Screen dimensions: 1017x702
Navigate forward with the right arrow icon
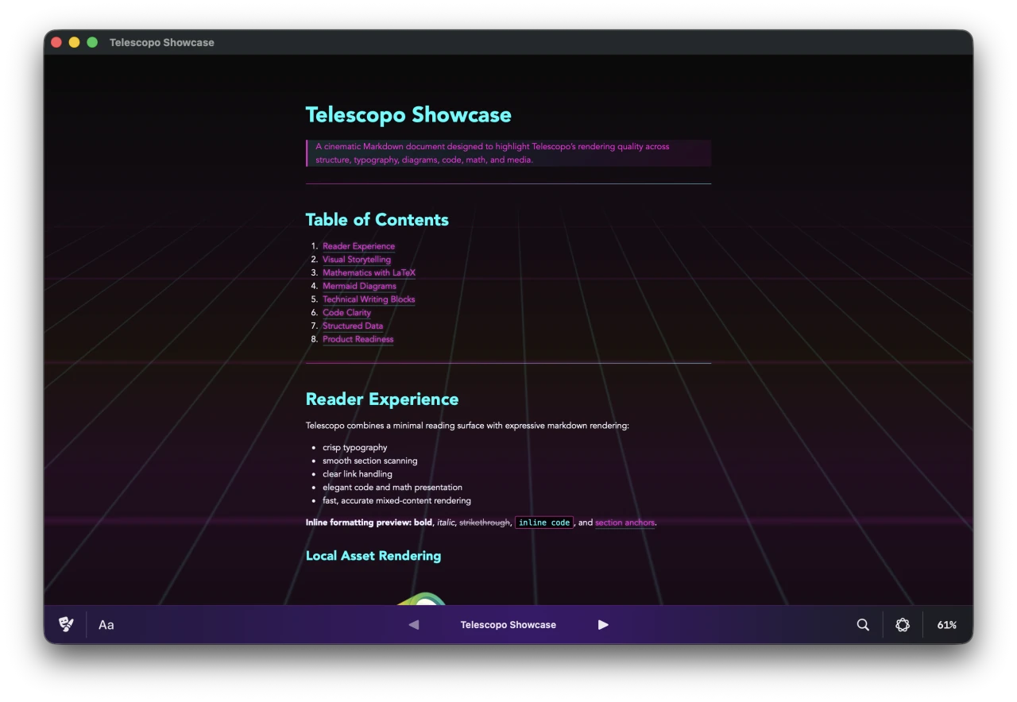603,625
